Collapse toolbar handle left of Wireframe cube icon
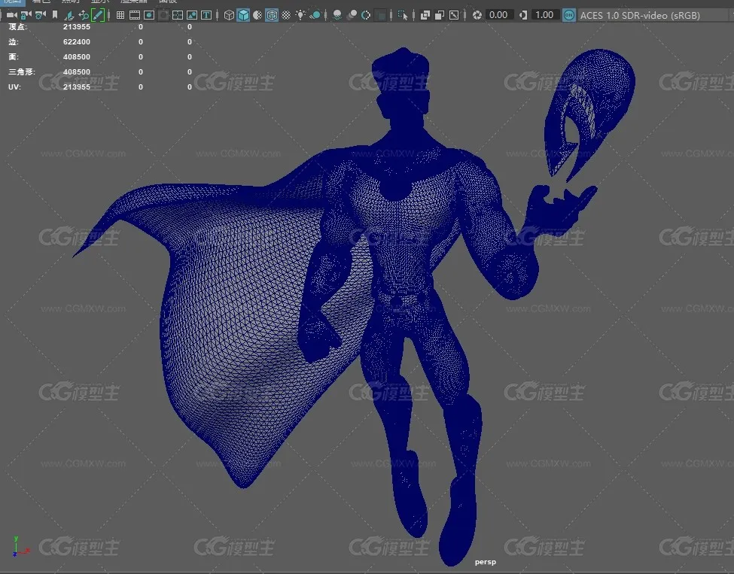Image resolution: width=734 pixels, height=574 pixels. point(218,15)
